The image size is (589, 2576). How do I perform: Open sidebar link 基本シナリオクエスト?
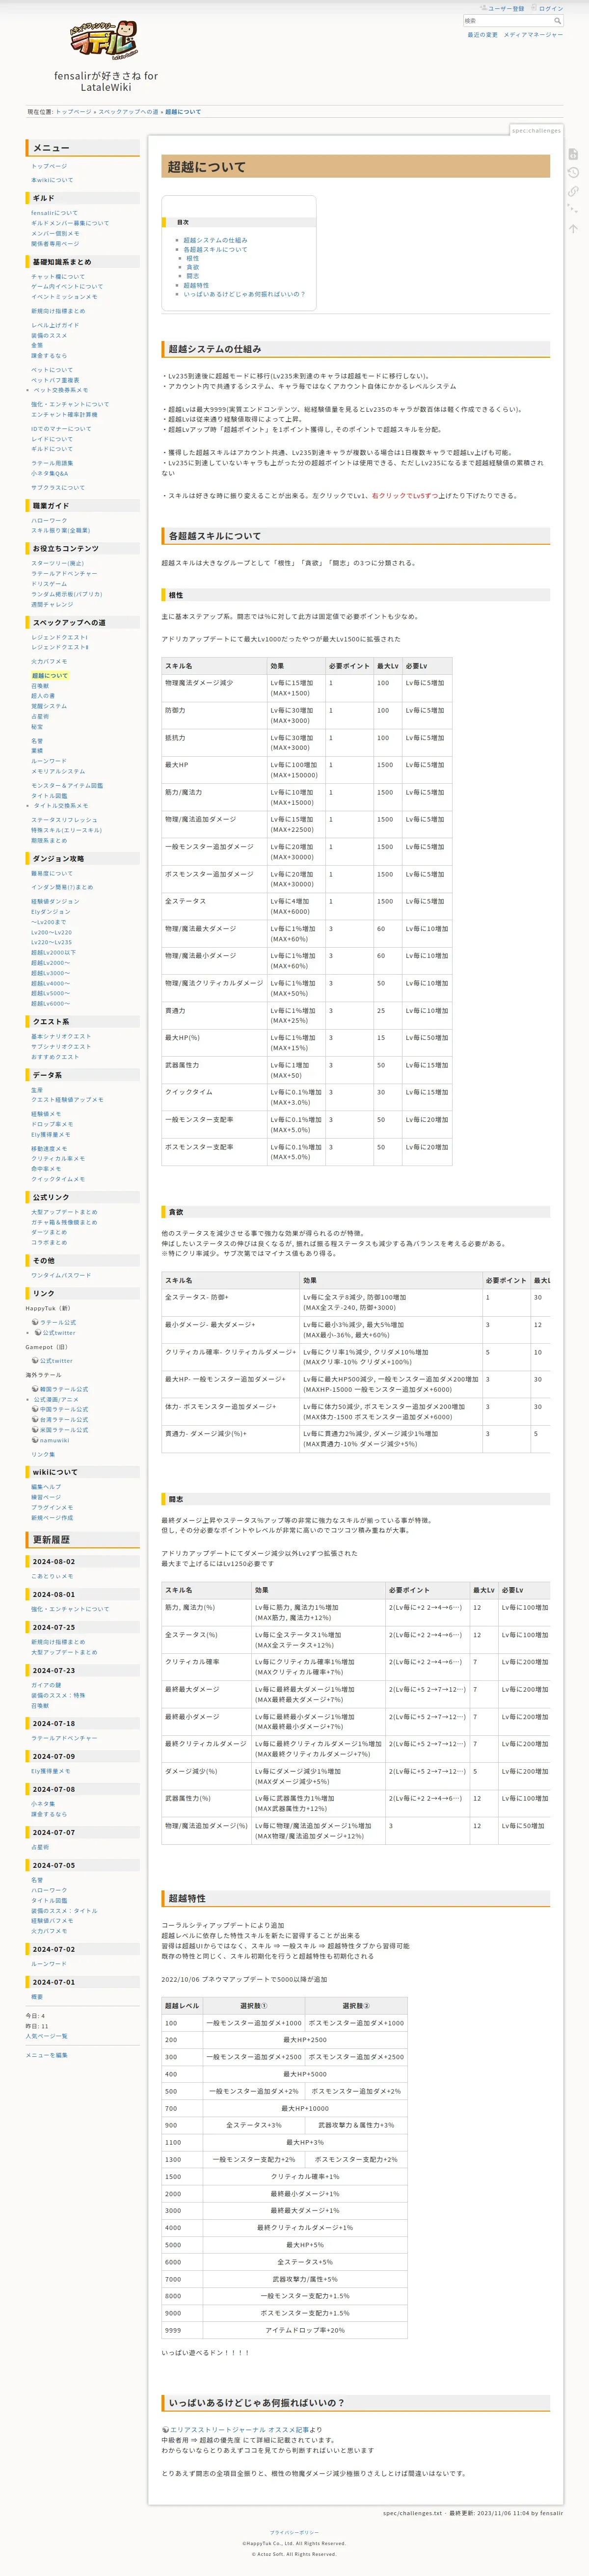tap(61, 1036)
